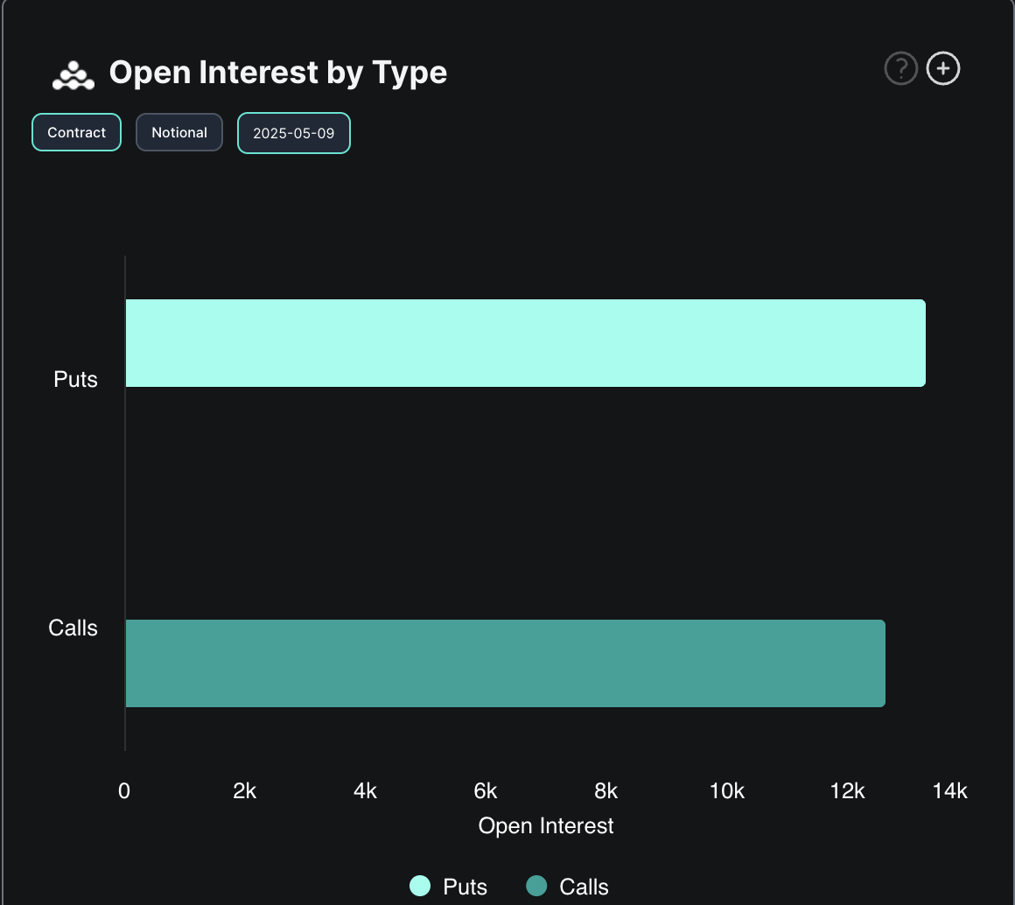Click the 8k x-axis tick label
The width and height of the screenshot is (1015, 905).
pyautogui.click(x=606, y=791)
